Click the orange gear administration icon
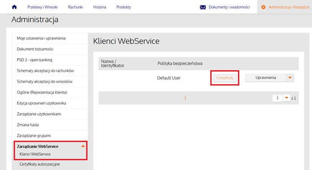The height and width of the screenshot is (170, 312). tap(263, 7)
